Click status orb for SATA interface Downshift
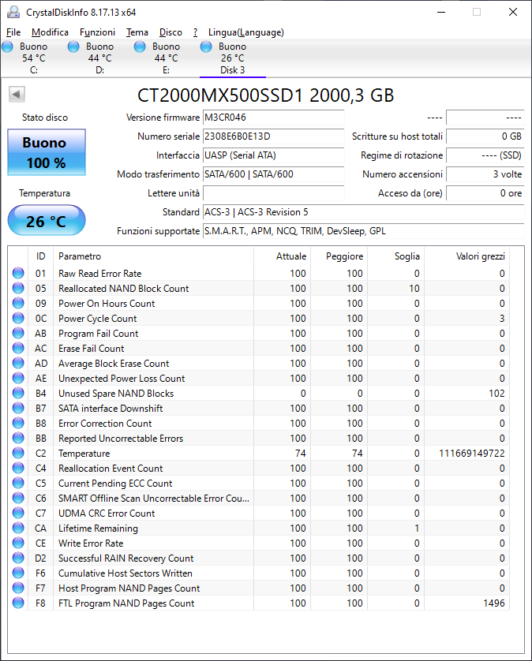 18,408
